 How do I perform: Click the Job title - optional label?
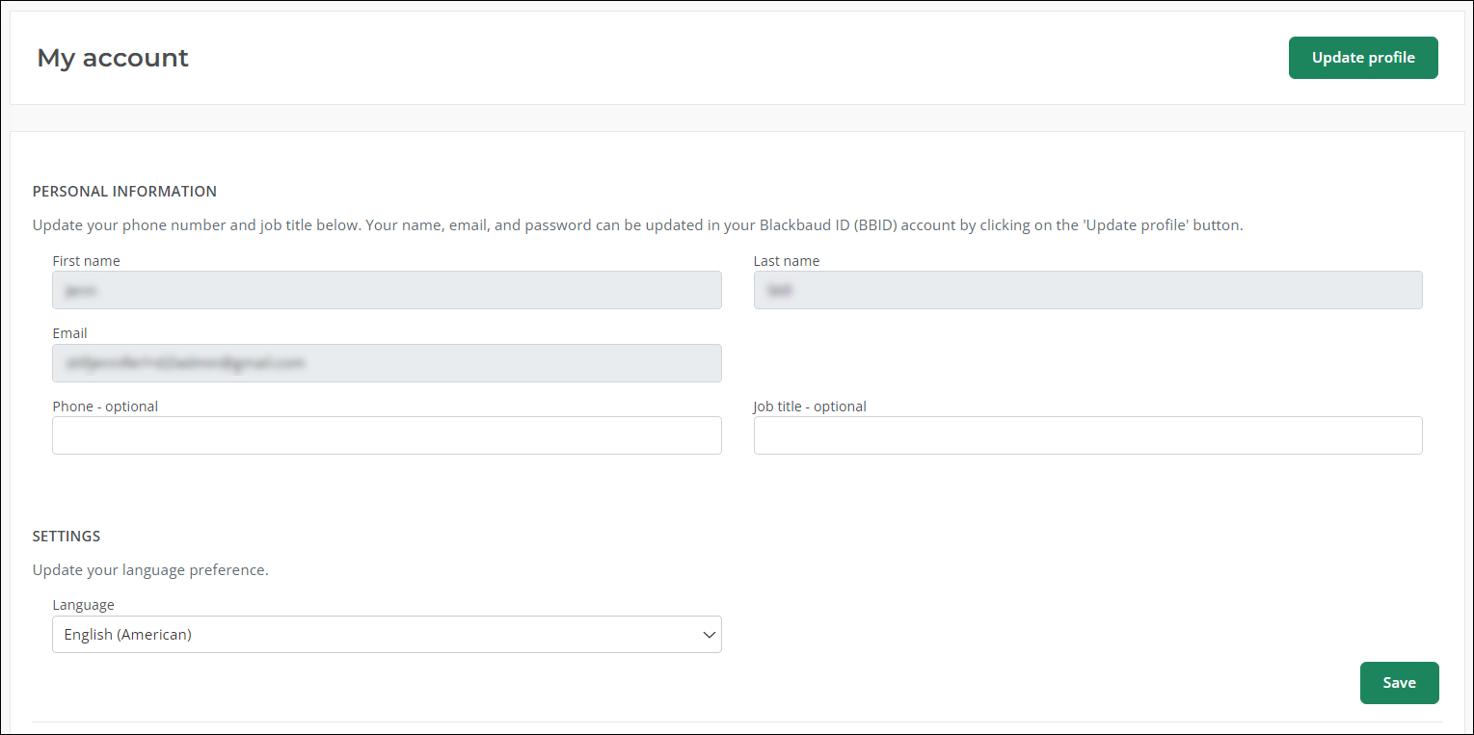click(x=810, y=407)
